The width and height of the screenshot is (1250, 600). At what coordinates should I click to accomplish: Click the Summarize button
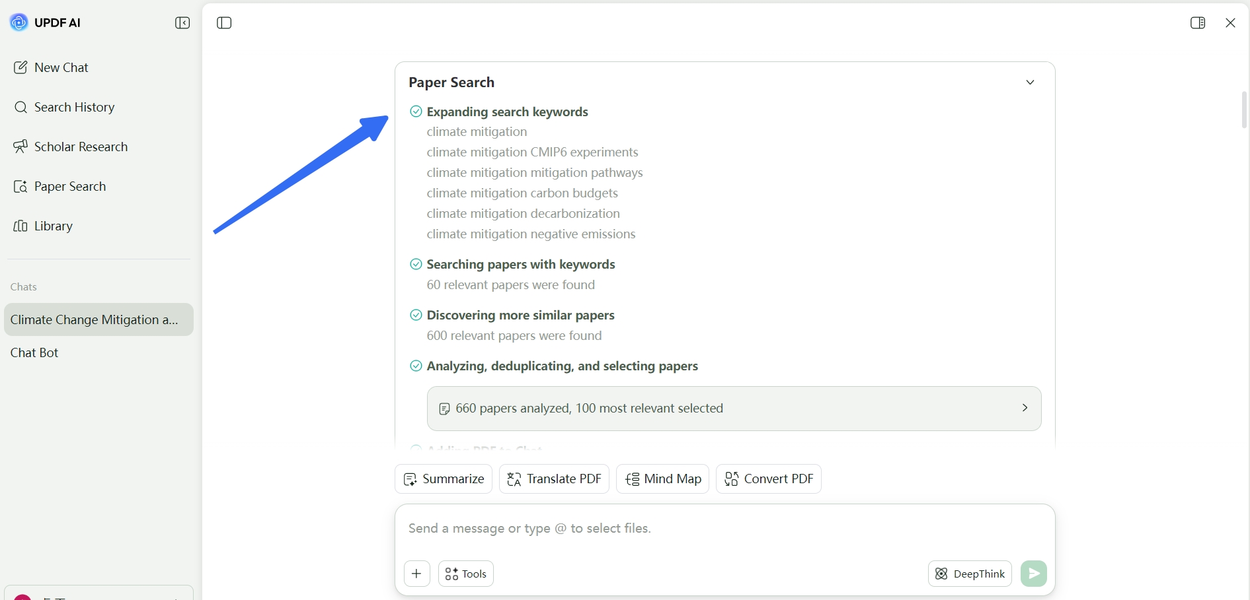point(444,479)
